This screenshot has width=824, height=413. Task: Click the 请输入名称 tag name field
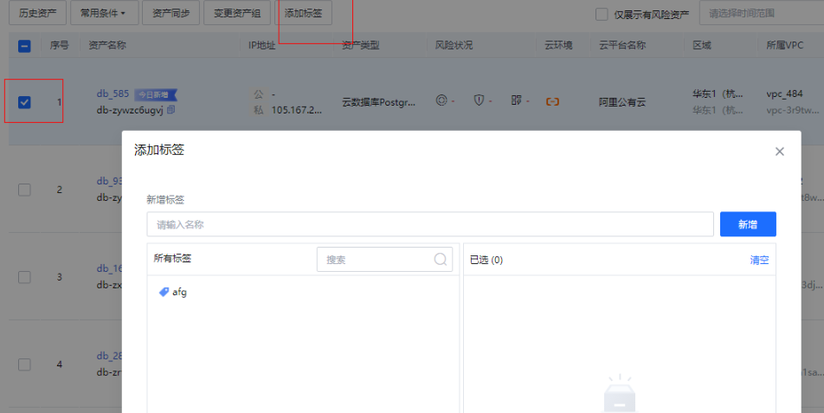click(x=429, y=224)
